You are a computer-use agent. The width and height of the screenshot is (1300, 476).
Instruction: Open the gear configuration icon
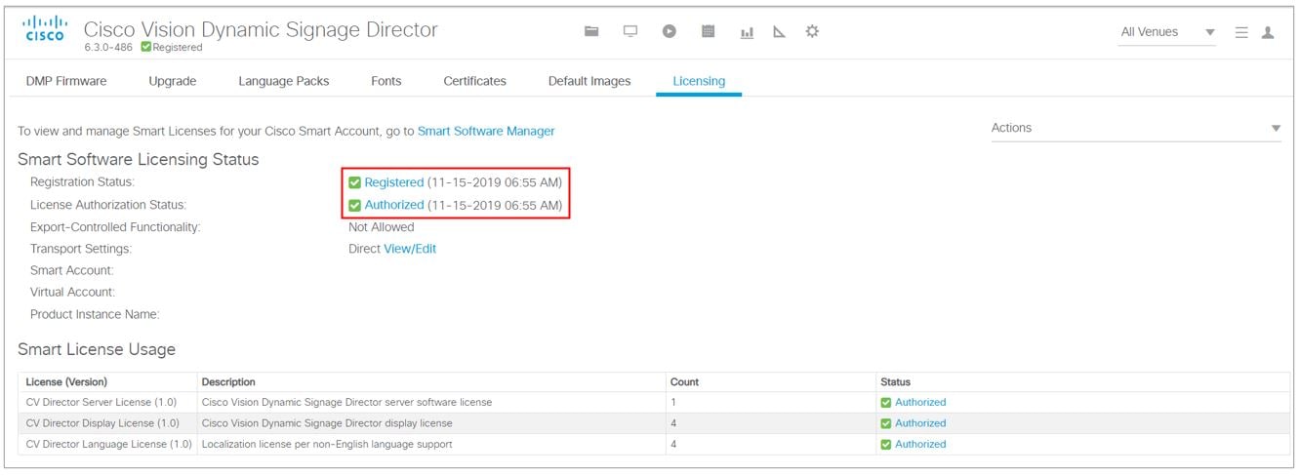point(812,31)
